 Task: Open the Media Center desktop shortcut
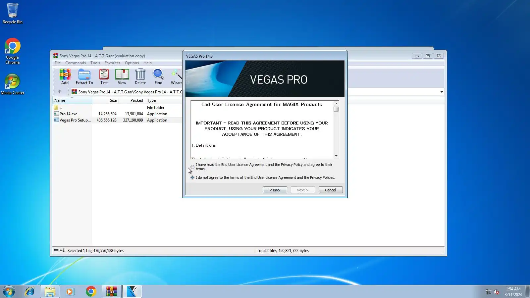tap(13, 84)
